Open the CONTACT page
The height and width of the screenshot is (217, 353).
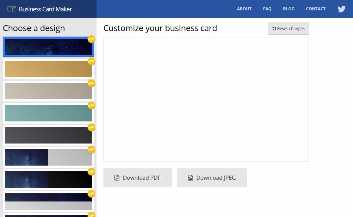coord(316,9)
